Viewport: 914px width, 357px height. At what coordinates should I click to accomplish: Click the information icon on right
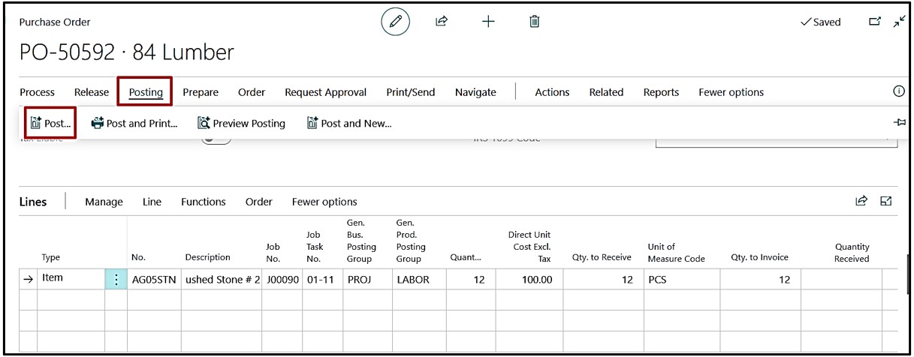tap(898, 91)
